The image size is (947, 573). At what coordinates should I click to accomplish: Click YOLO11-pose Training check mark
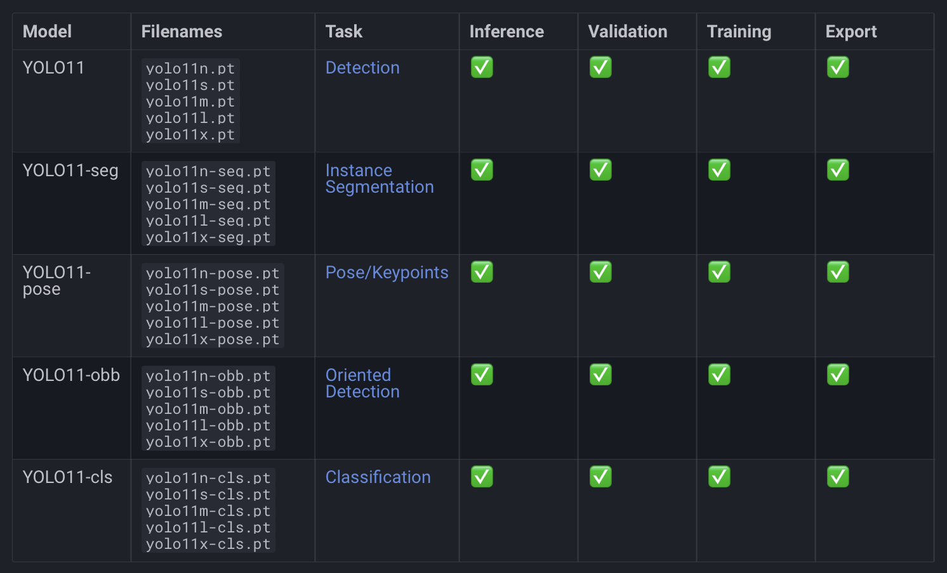719,272
